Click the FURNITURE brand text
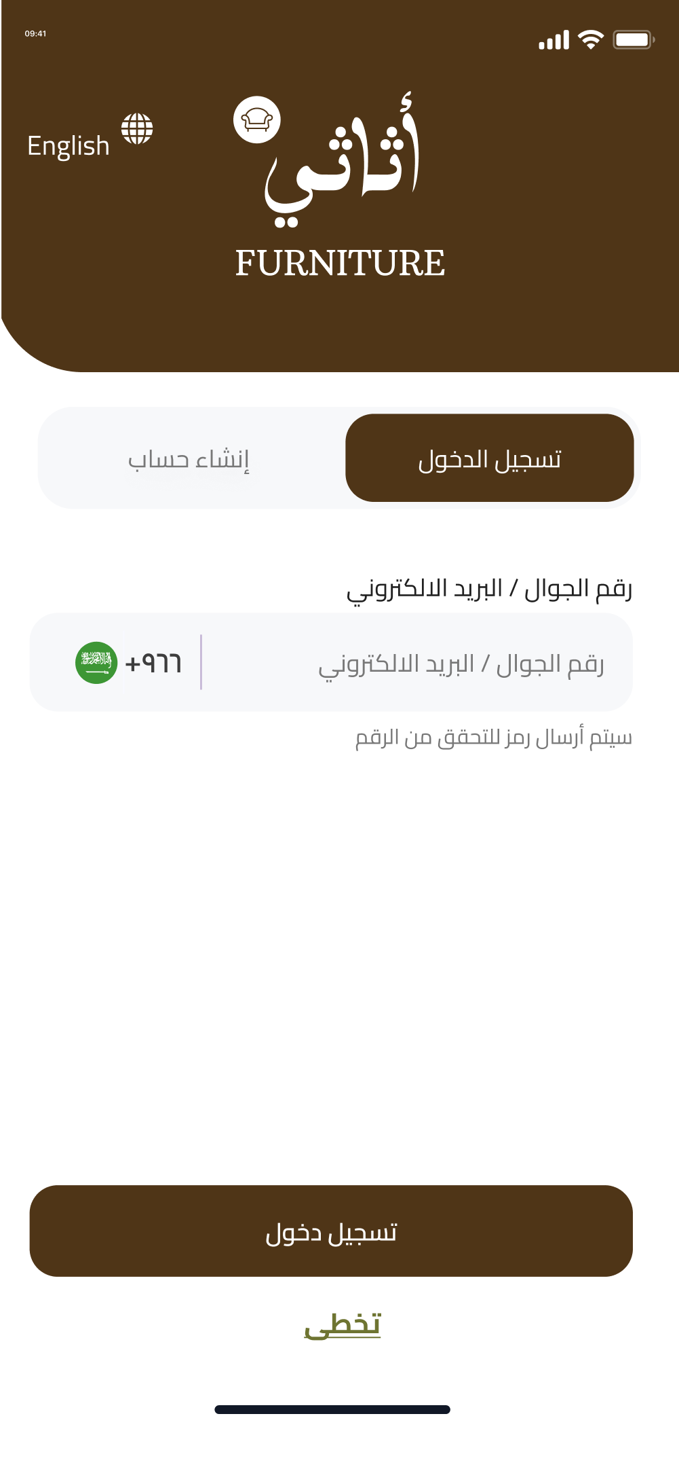 pyautogui.click(x=340, y=264)
